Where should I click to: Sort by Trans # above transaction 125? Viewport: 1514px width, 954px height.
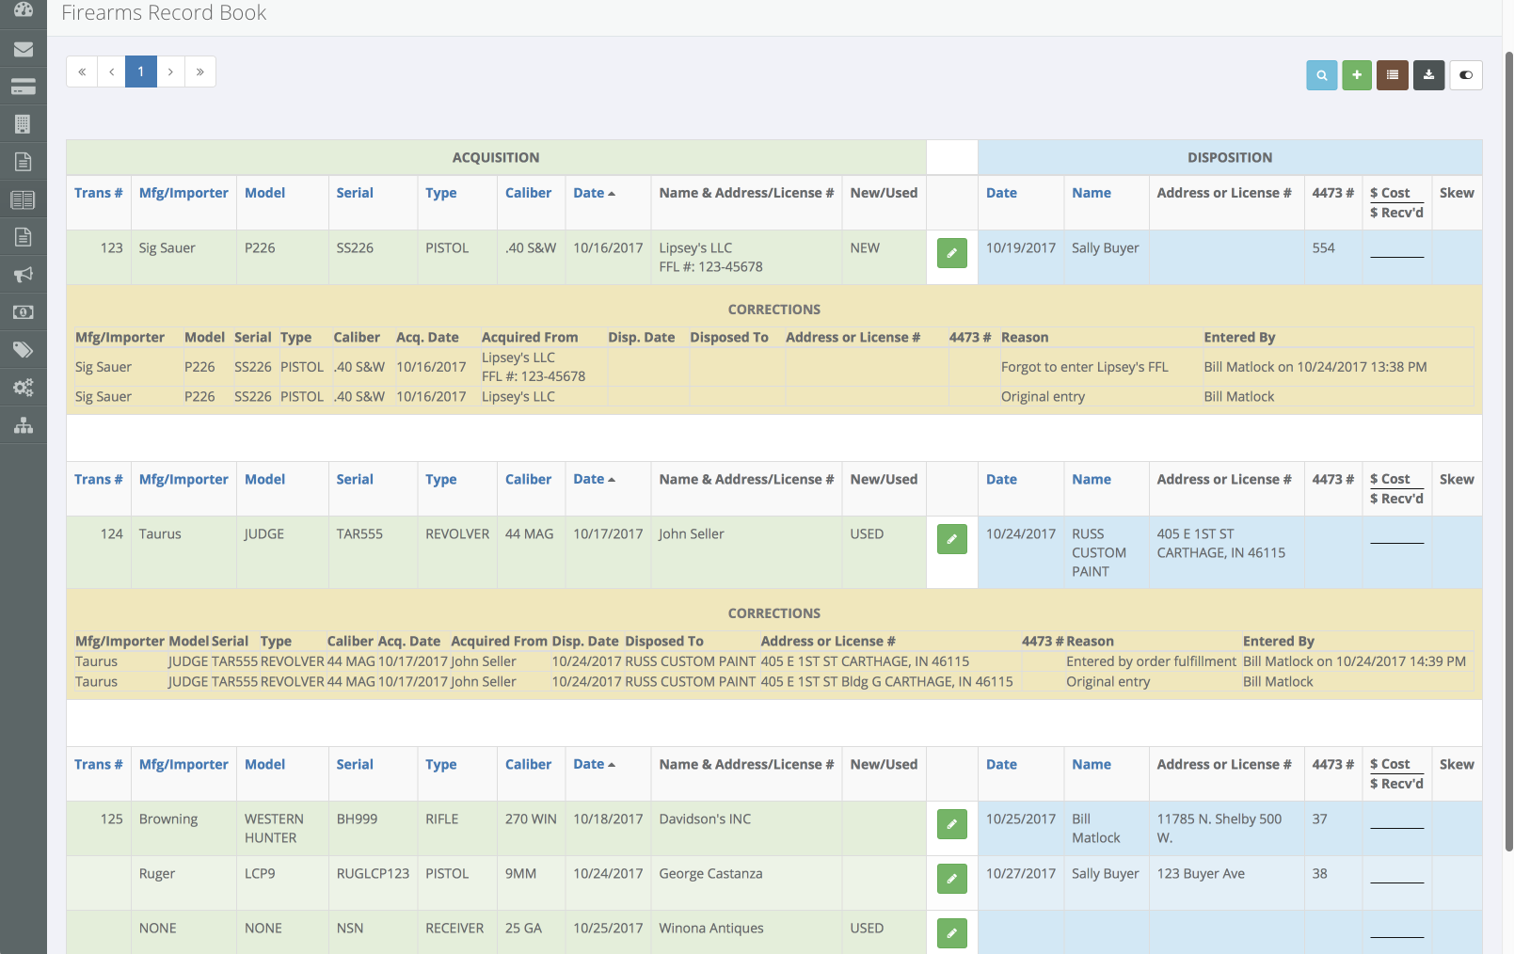[x=99, y=764]
